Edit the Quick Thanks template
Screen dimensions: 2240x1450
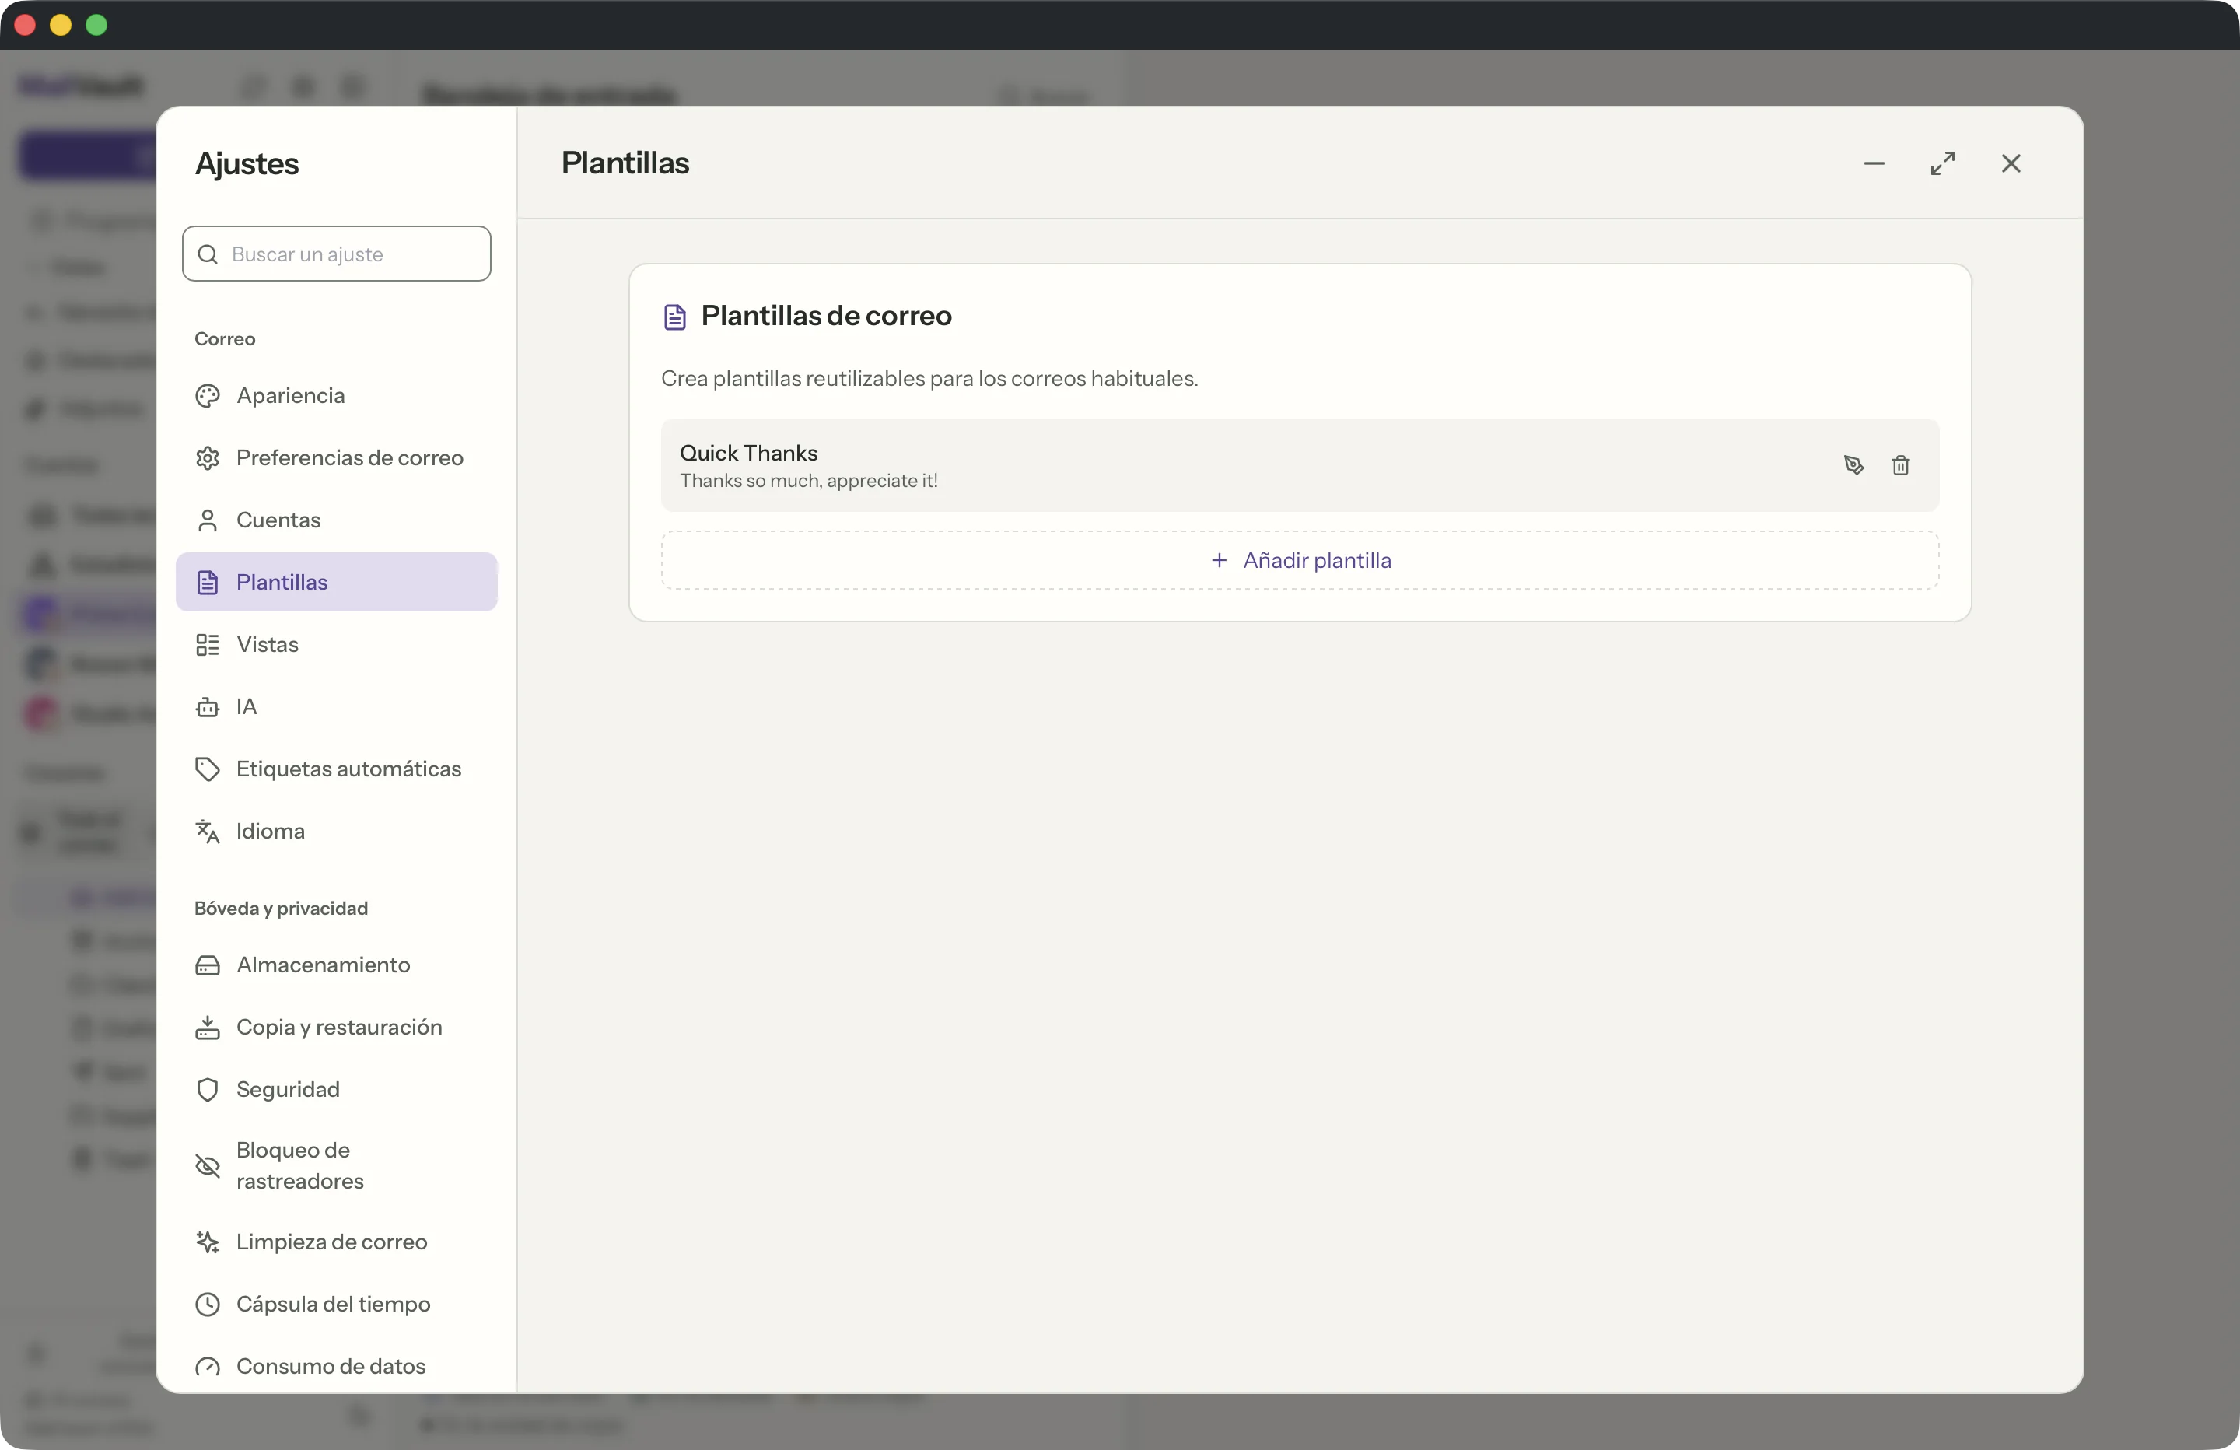click(1853, 465)
